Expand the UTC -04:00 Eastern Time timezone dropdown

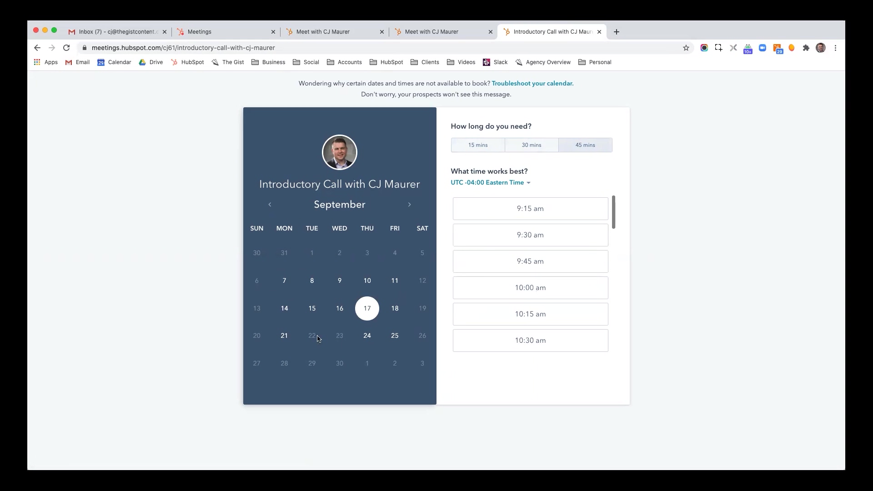click(x=490, y=182)
